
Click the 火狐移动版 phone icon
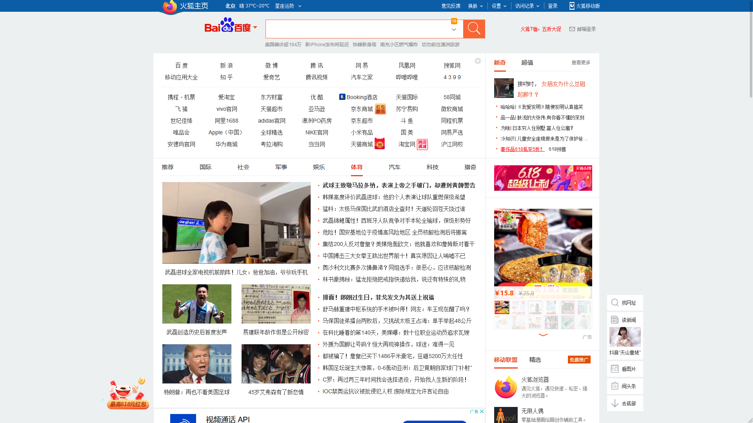[572, 6]
